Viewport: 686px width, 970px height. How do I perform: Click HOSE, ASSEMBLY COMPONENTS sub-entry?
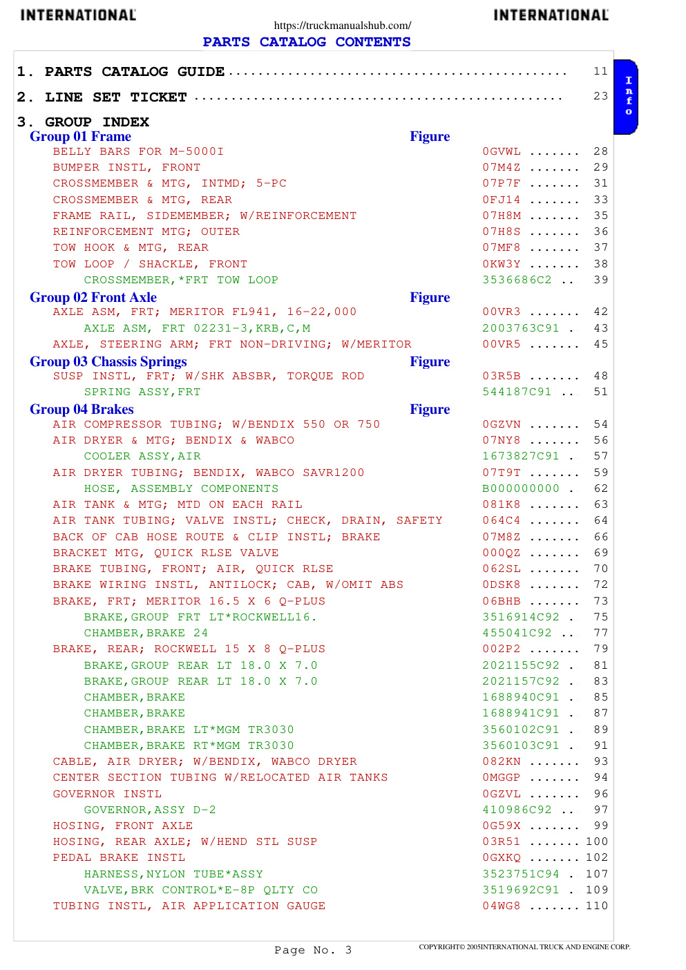click(181, 488)
